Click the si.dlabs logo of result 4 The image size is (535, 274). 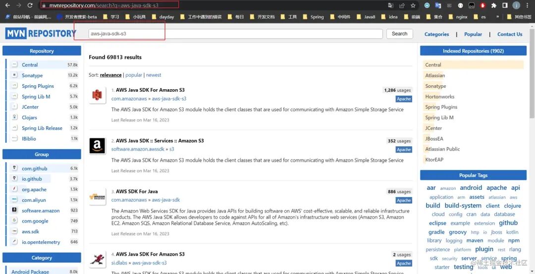tap(97, 260)
